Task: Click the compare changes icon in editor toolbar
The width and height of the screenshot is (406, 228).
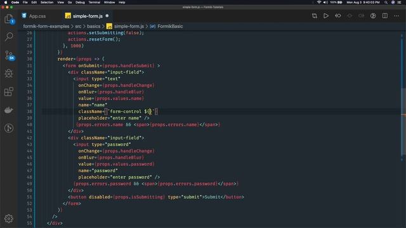Action: coord(315,16)
